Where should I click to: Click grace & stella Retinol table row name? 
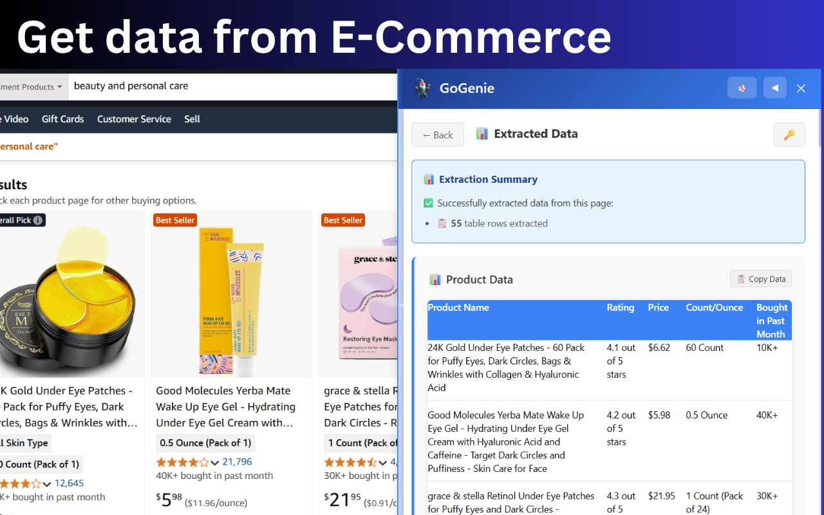click(x=511, y=503)
